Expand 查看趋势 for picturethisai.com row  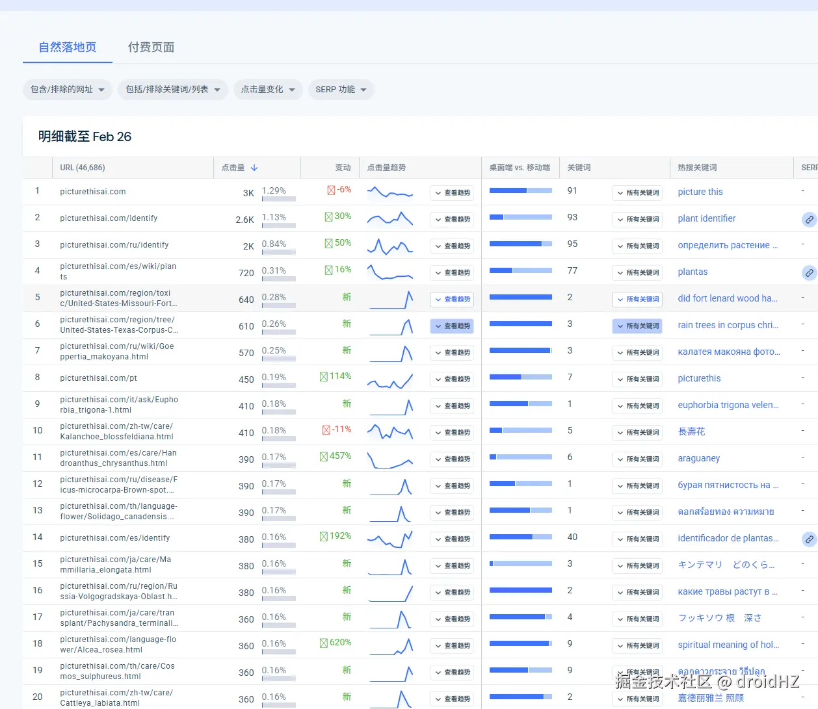point(452,193)
